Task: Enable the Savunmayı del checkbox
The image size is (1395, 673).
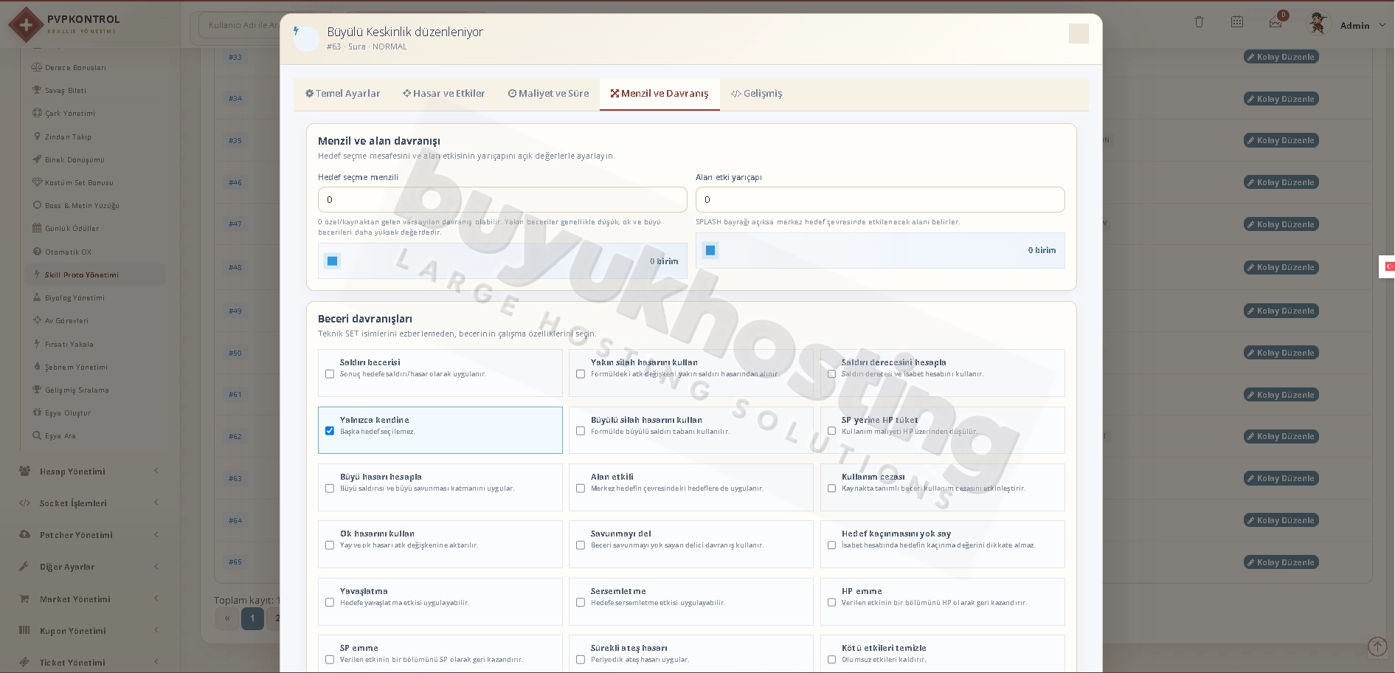Action: pyautogui.click(x=581, y=545)
